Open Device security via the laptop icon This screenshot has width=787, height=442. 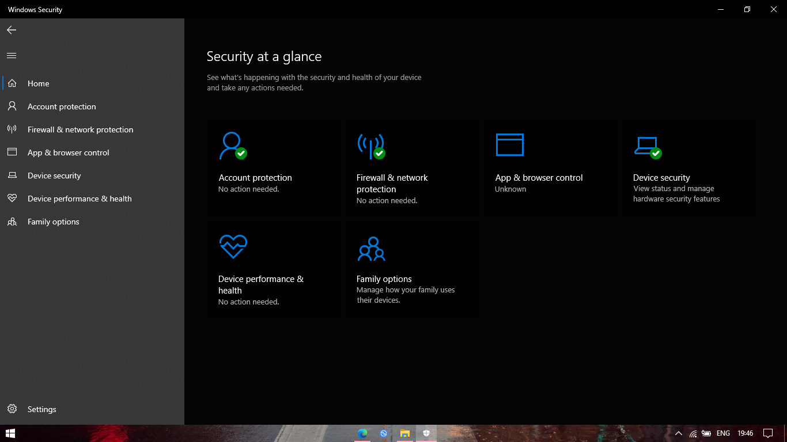coord(646,145)
